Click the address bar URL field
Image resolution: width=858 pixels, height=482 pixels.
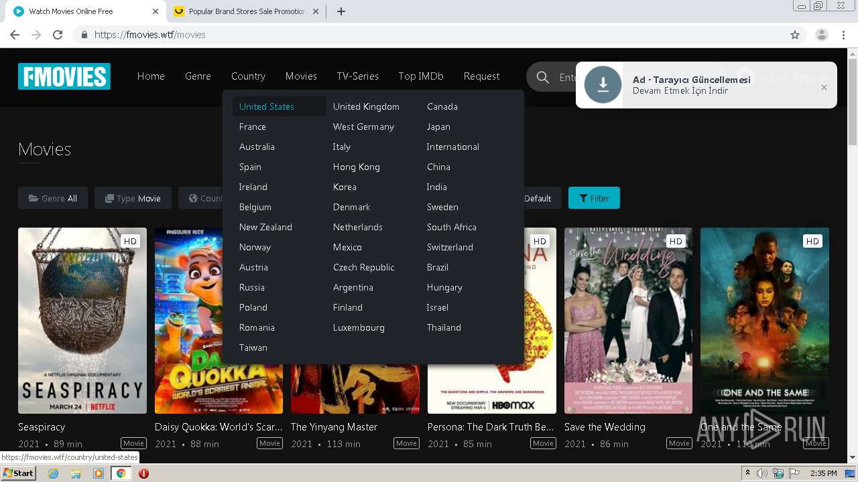click(429, 35)
